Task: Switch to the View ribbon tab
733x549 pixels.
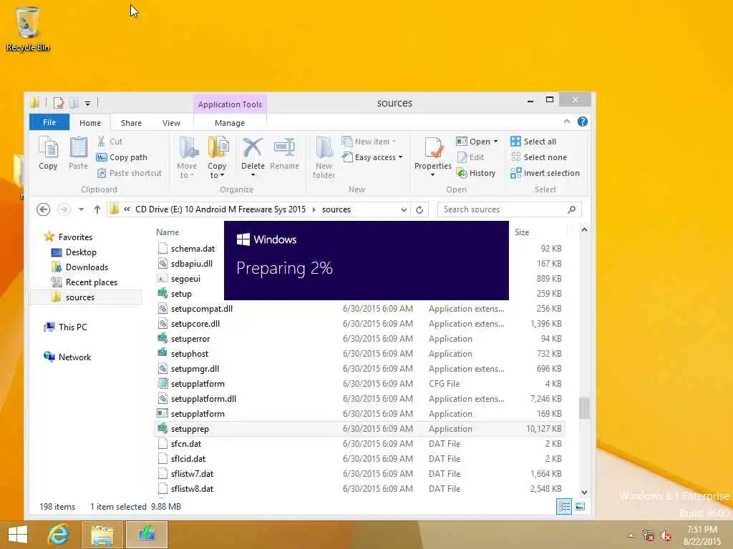Action: click(171, 123)
